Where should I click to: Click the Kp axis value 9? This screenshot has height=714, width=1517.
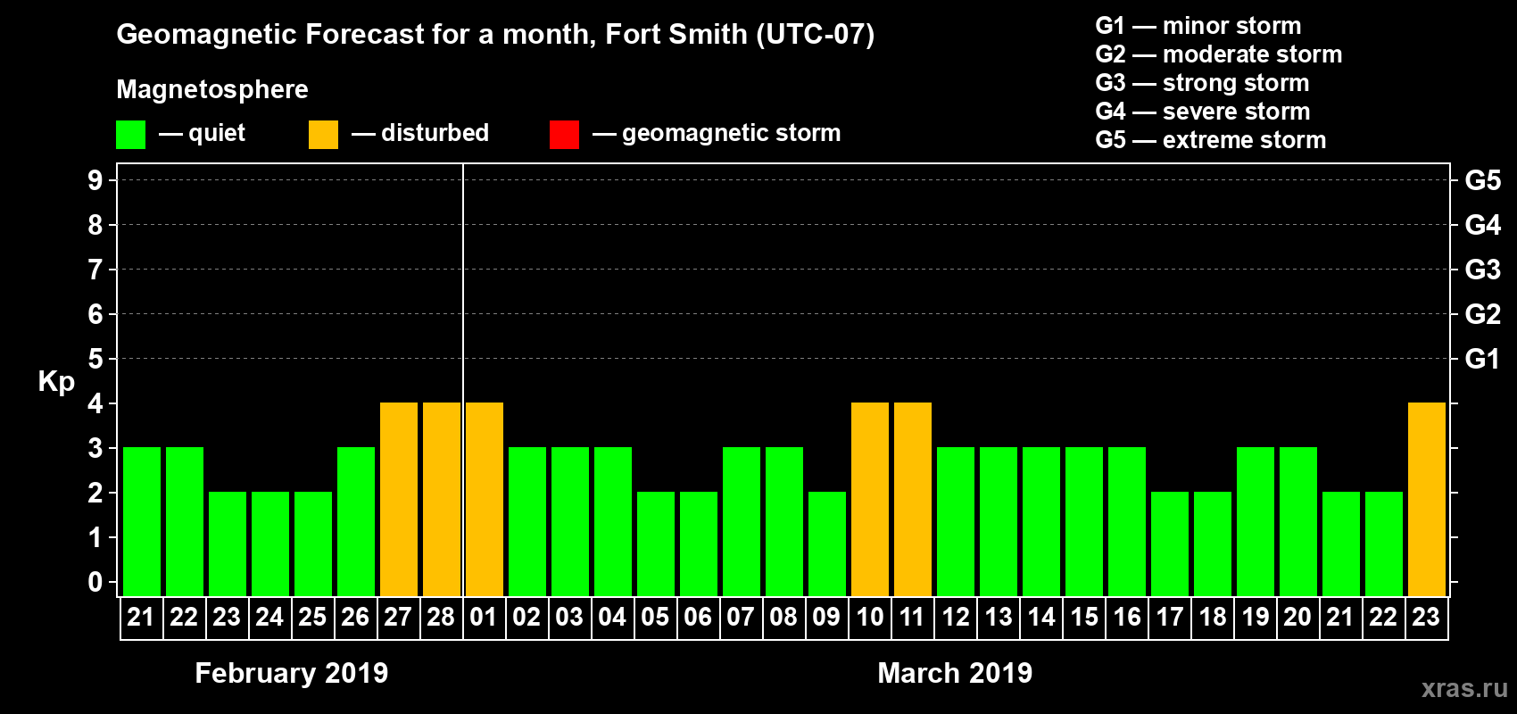[x=95, y=180]
